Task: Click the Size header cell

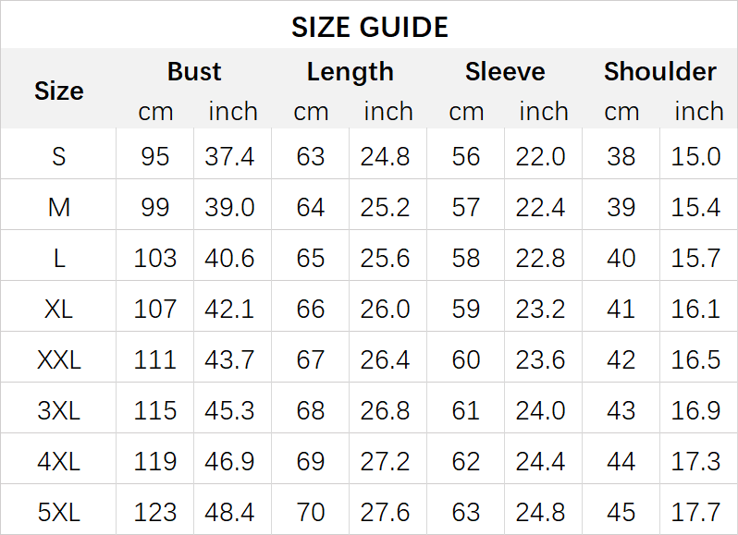Action: click(x=59, y=91)
